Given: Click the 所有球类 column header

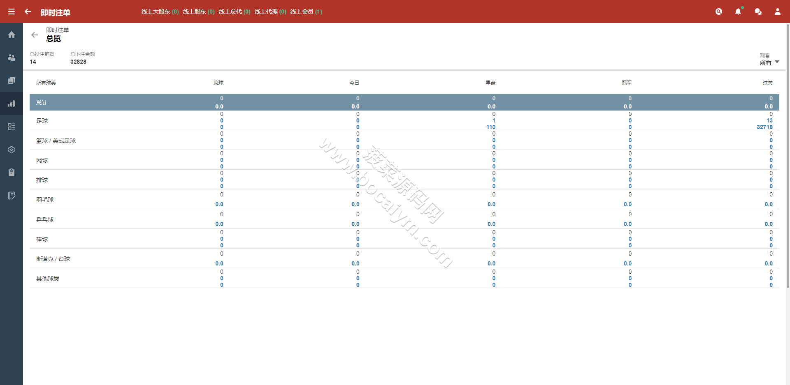Looking at the screenshot, I should click(46, 83).
